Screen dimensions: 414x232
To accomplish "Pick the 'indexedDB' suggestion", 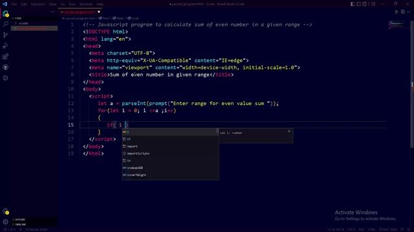I will (170, 168).
